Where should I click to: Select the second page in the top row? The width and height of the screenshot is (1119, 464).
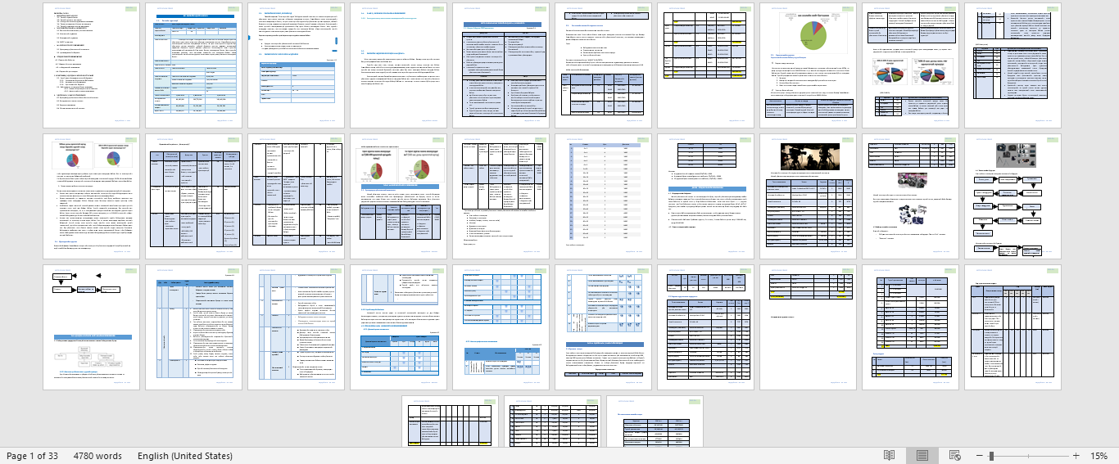[x=193, y=65]
